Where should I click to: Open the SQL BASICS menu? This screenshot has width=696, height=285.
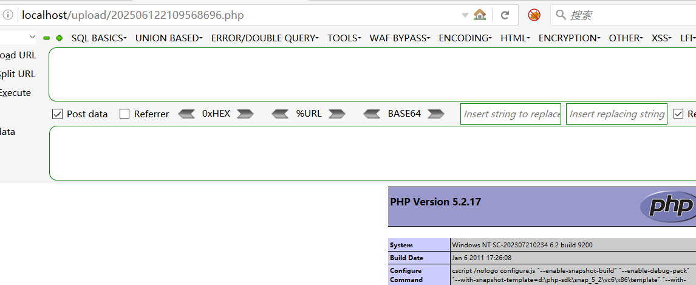click(99, 38)
